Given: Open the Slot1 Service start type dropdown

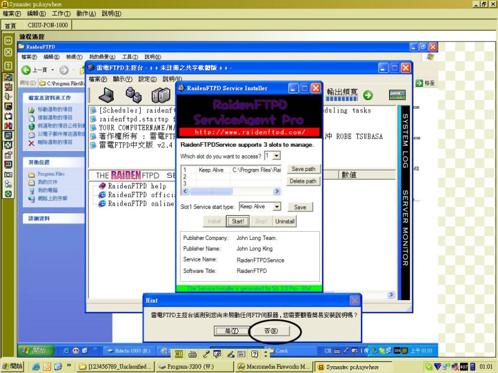Looking at the screenshot, I should (276, 206).
